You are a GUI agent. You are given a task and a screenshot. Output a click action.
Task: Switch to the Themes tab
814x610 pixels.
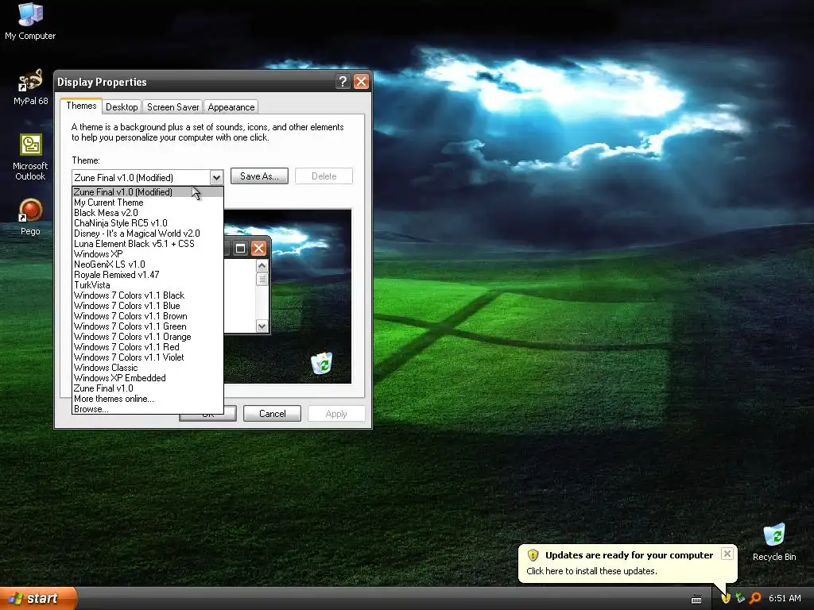coord(81,106)
